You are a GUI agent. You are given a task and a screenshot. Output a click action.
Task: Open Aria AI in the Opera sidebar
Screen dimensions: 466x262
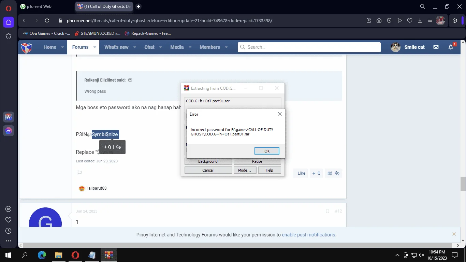click(x=9, y=117)
